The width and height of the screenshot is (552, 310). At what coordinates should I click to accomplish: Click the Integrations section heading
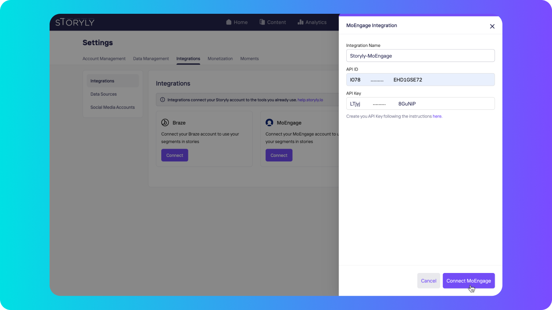(x=173, y=84)
